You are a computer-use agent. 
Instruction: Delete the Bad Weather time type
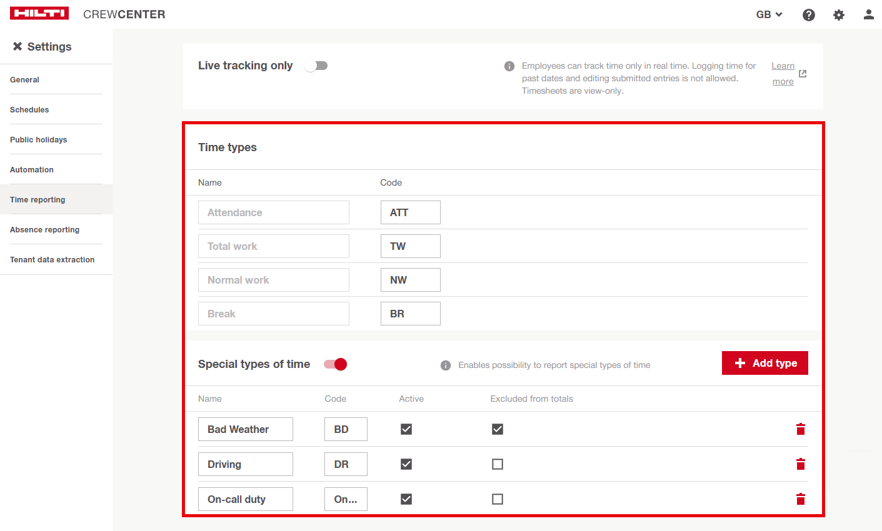click(801, 429)
